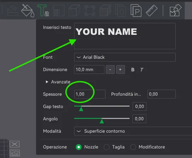Click the YOUR NAME text input box
This screenshot has width=192, height=158.
(x=125, y=36)
